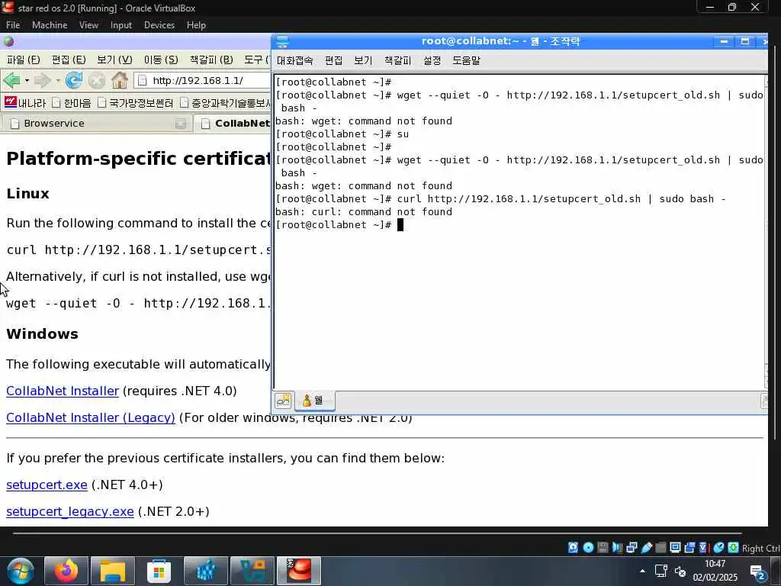Click the VirtualBox shared folders status icon
781x586 pixels.
661,548
